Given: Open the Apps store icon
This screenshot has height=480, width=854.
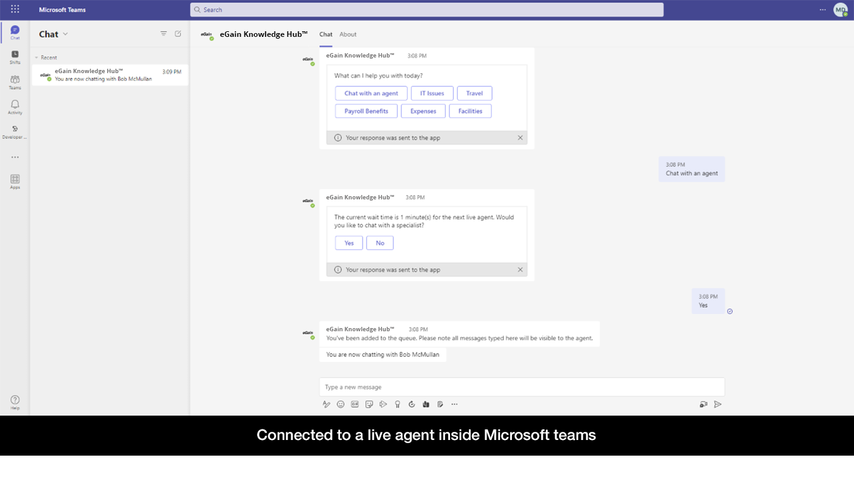Looking at the screenshot, I should click(x=15, y=181).
